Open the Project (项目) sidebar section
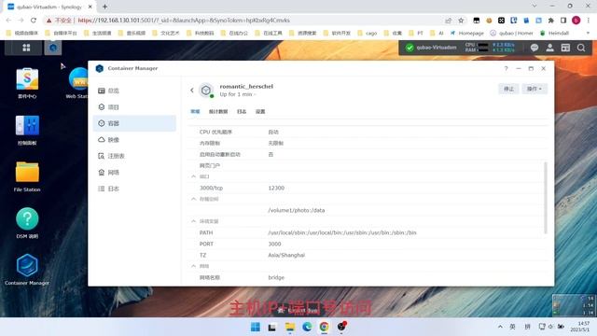This screenshot has height=336, width=597. click(x=134, y=107)
